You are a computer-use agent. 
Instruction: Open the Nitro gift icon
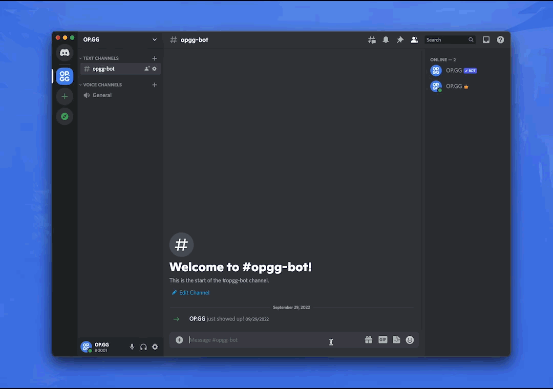point(369,340)
